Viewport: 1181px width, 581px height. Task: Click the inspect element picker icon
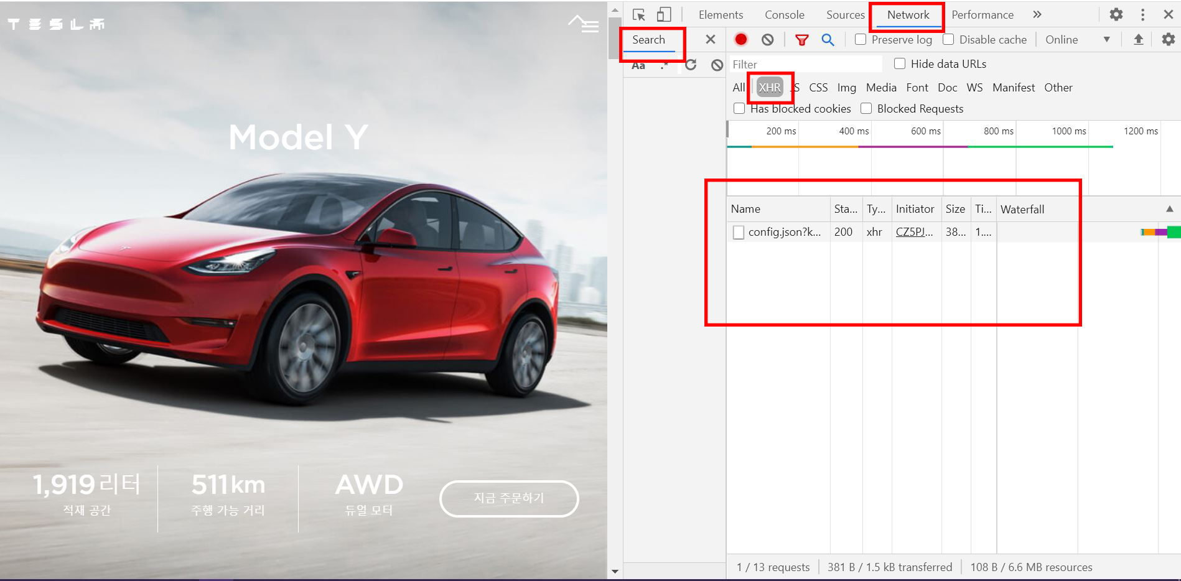[x=638, y=15]
